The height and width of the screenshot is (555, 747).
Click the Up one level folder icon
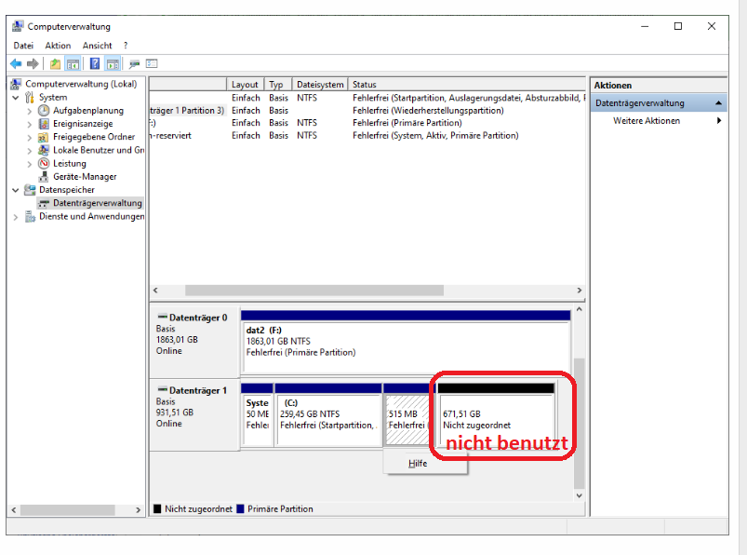(x=55, y=63)
